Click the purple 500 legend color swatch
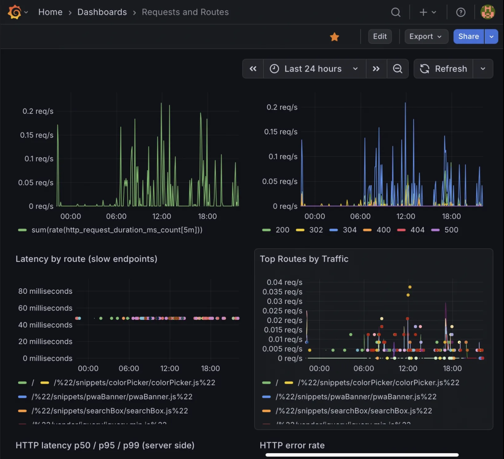Viewport: 504px width, 459px height. click(435, 230)
